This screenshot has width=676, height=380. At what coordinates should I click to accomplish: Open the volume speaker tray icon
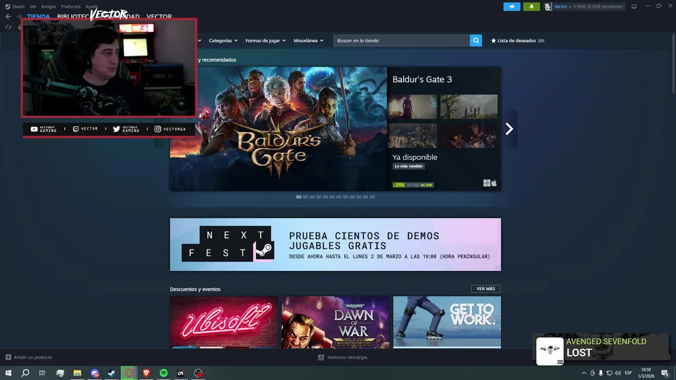point(618,373)
